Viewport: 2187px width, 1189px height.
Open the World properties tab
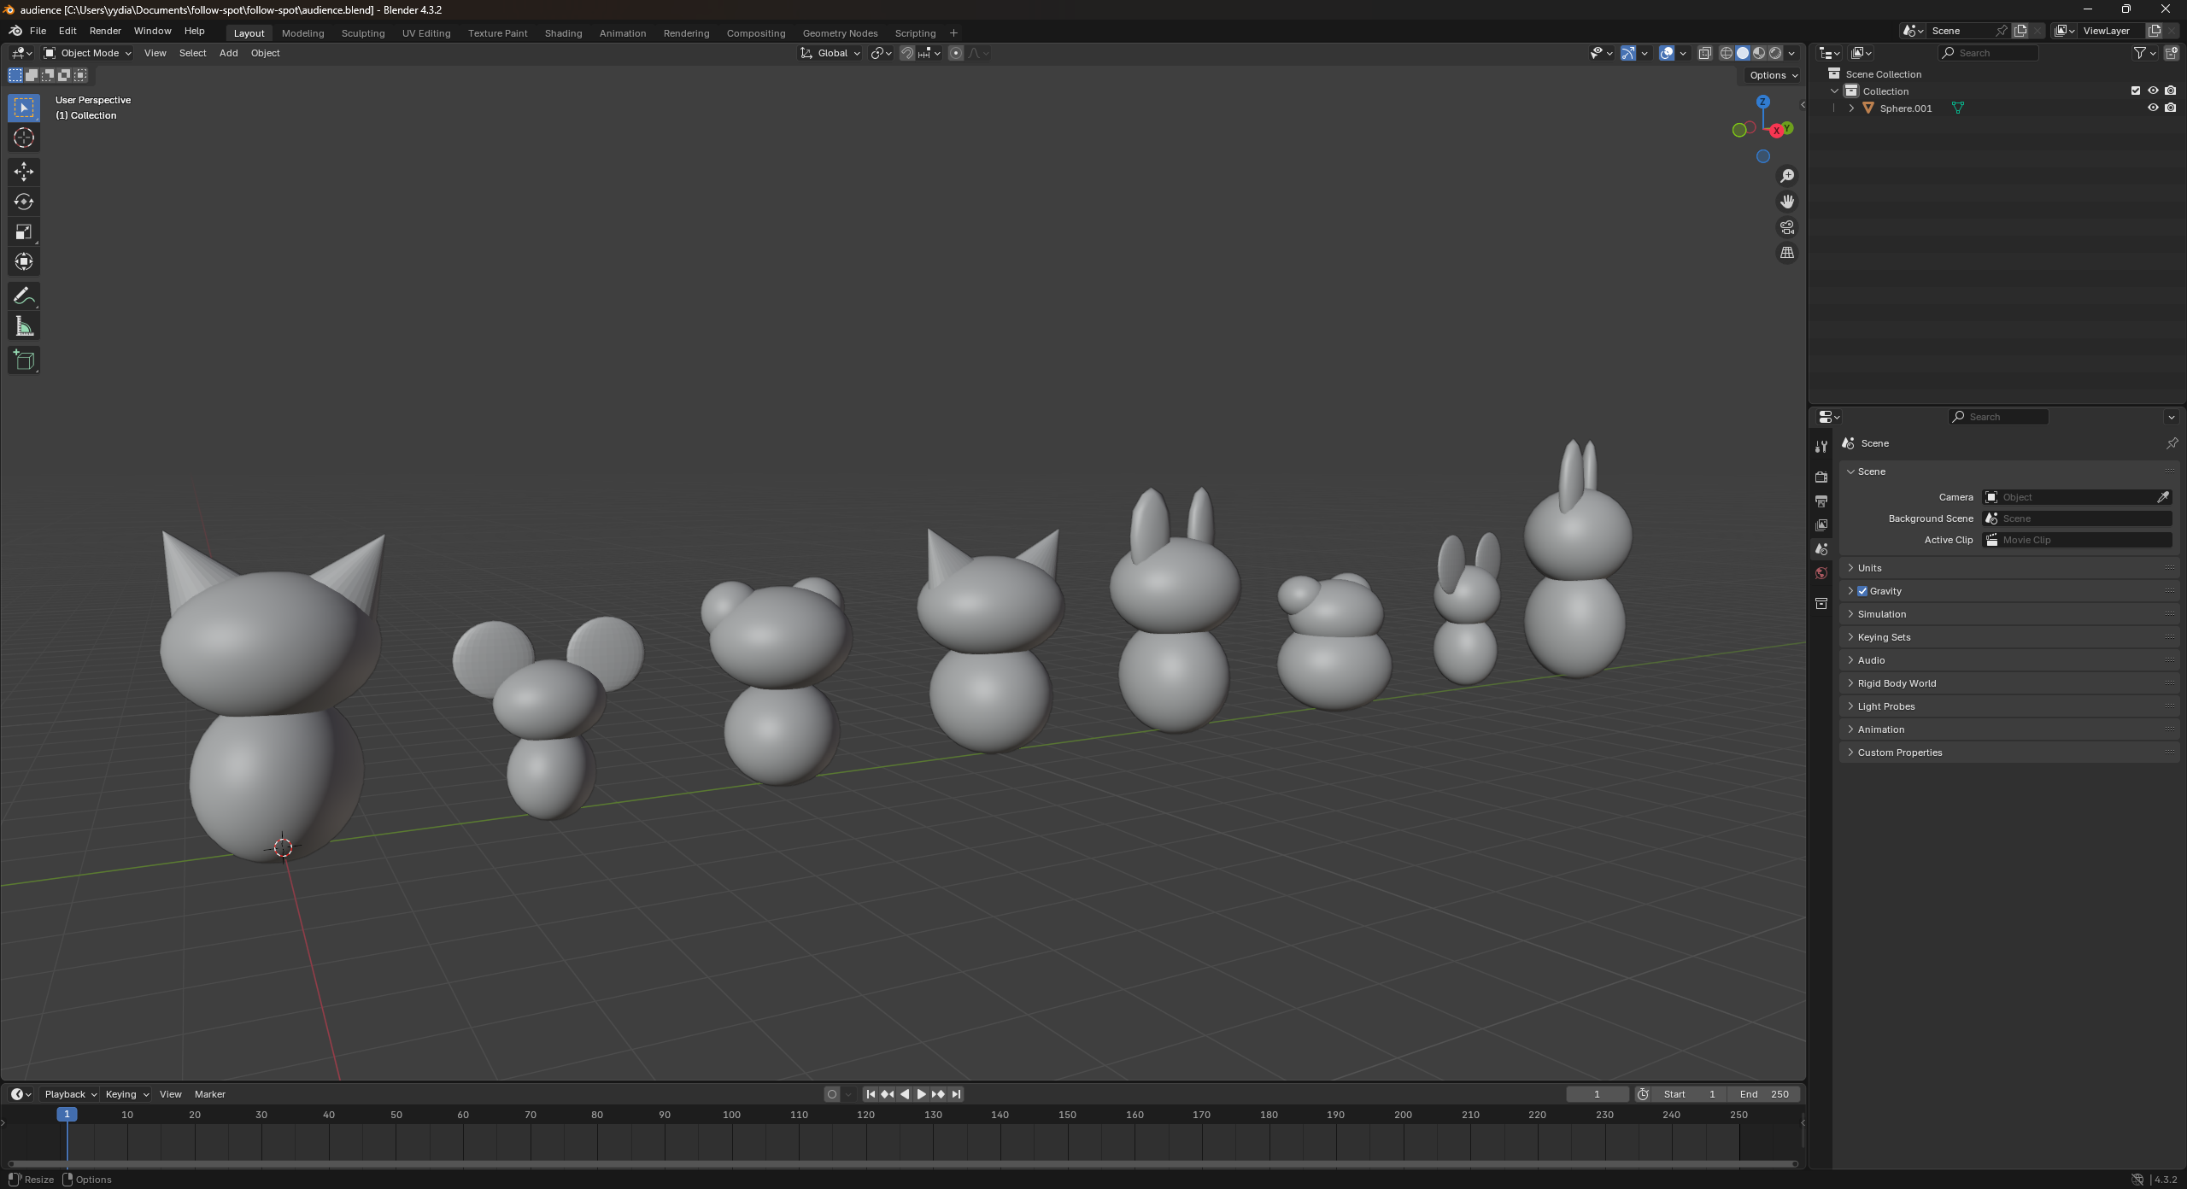coord(1821,573)
